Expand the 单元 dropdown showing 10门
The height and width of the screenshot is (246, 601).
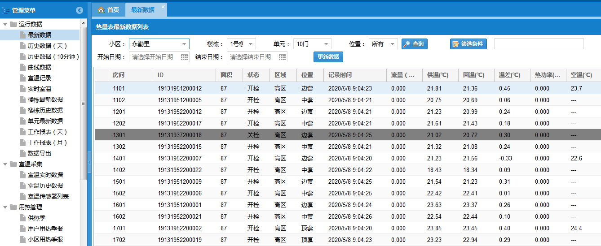326,44
